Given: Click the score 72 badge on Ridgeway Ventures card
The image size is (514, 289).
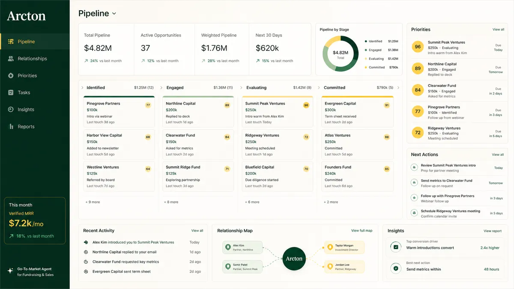Looking at the screenshot, I should [x=306, y=137].
